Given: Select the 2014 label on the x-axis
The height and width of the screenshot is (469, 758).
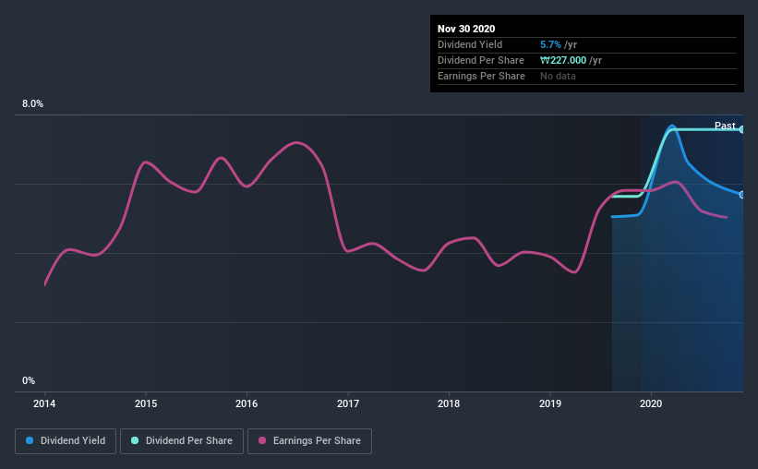Looking at the screenshot, I should click(x=44, y=403).
